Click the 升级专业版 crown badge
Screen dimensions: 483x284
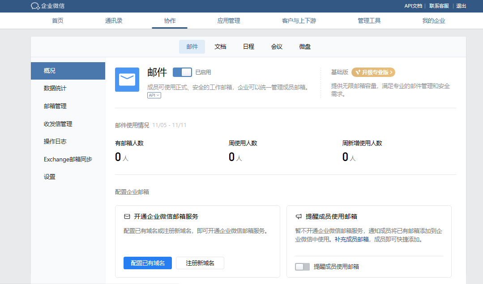point(372,72)
